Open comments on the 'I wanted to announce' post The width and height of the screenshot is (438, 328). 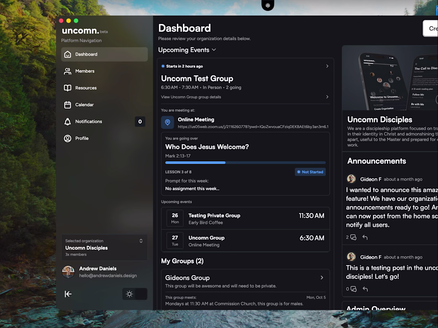coord(353,237)
